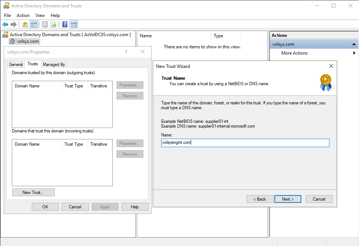Click the blue Help question mark icon

pyautogui.click(x=65, y=25)
